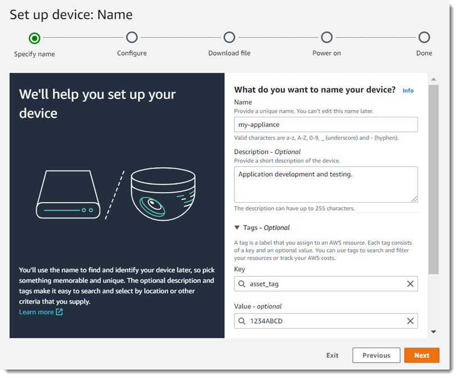Image resolution: width=458 pixels, height=378 pixels.
Task: Go back with the Previous button
Action: click(x=376, y=356)
